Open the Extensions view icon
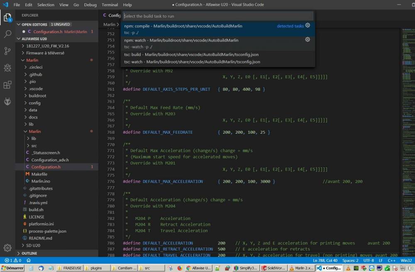The image size is (415, 272). [x=7, y=85]
